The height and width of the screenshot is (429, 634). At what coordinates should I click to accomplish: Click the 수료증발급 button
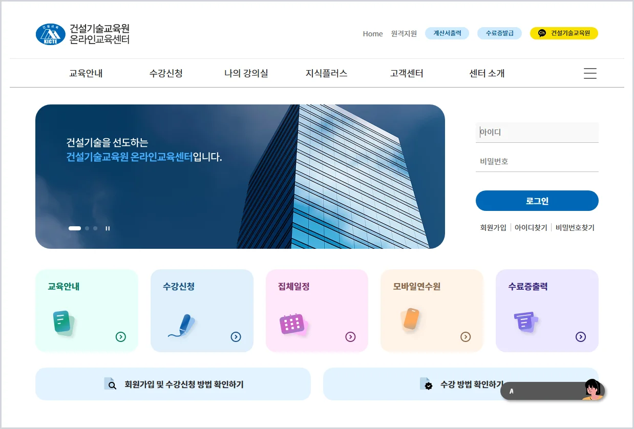[500, 33]
